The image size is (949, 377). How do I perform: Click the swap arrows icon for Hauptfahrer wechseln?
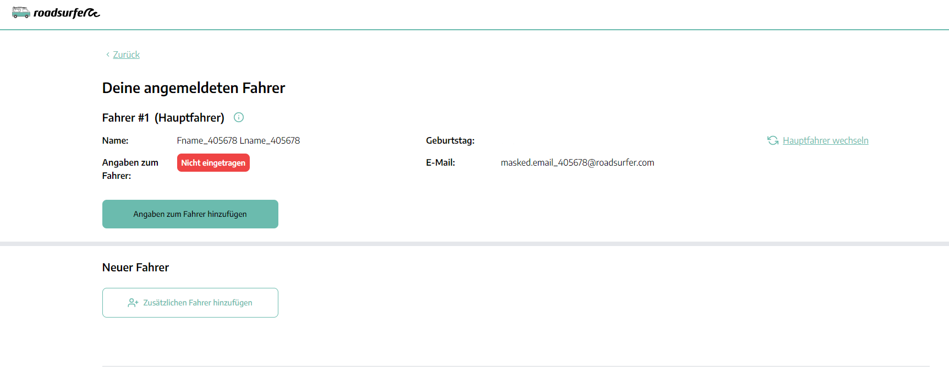[x=773, y=140]
